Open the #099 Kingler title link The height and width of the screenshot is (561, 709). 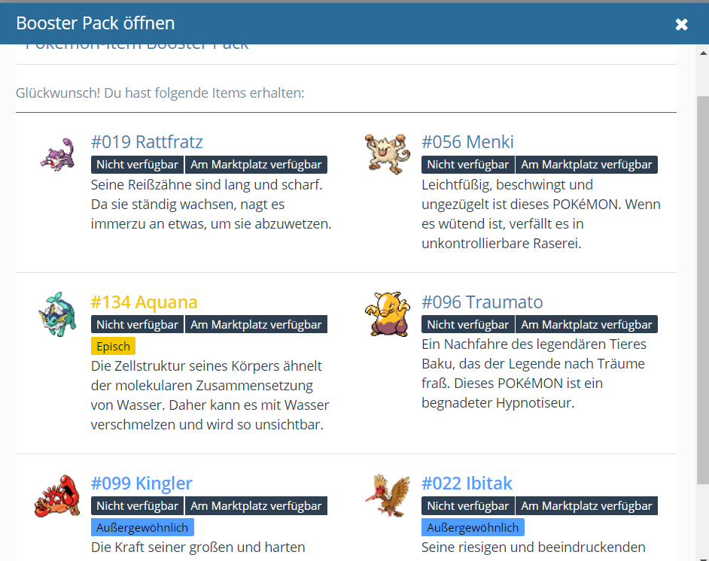[x=141, y=484]
